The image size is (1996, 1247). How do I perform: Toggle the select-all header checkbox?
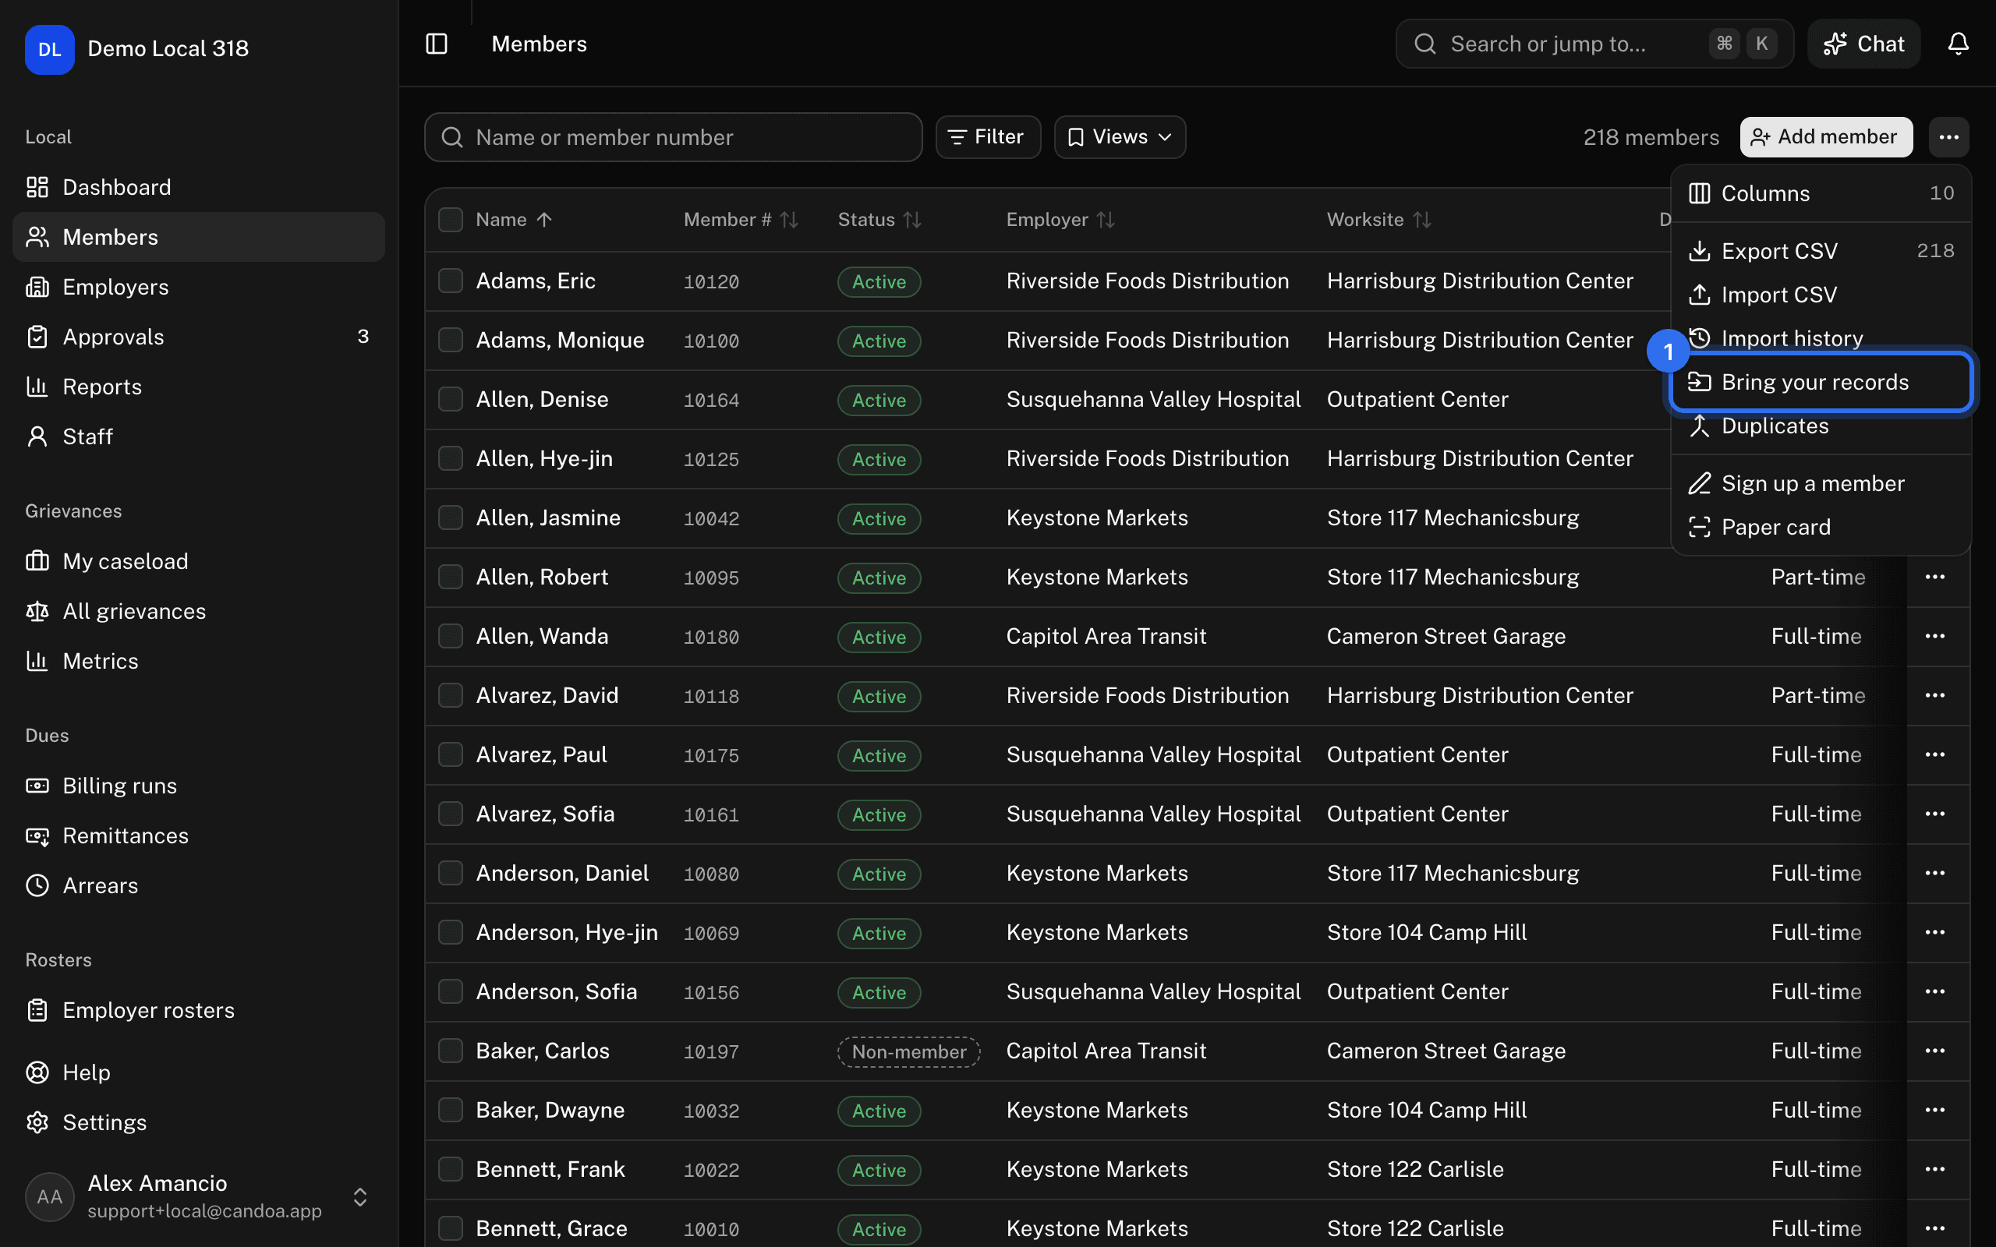point(451,219)
